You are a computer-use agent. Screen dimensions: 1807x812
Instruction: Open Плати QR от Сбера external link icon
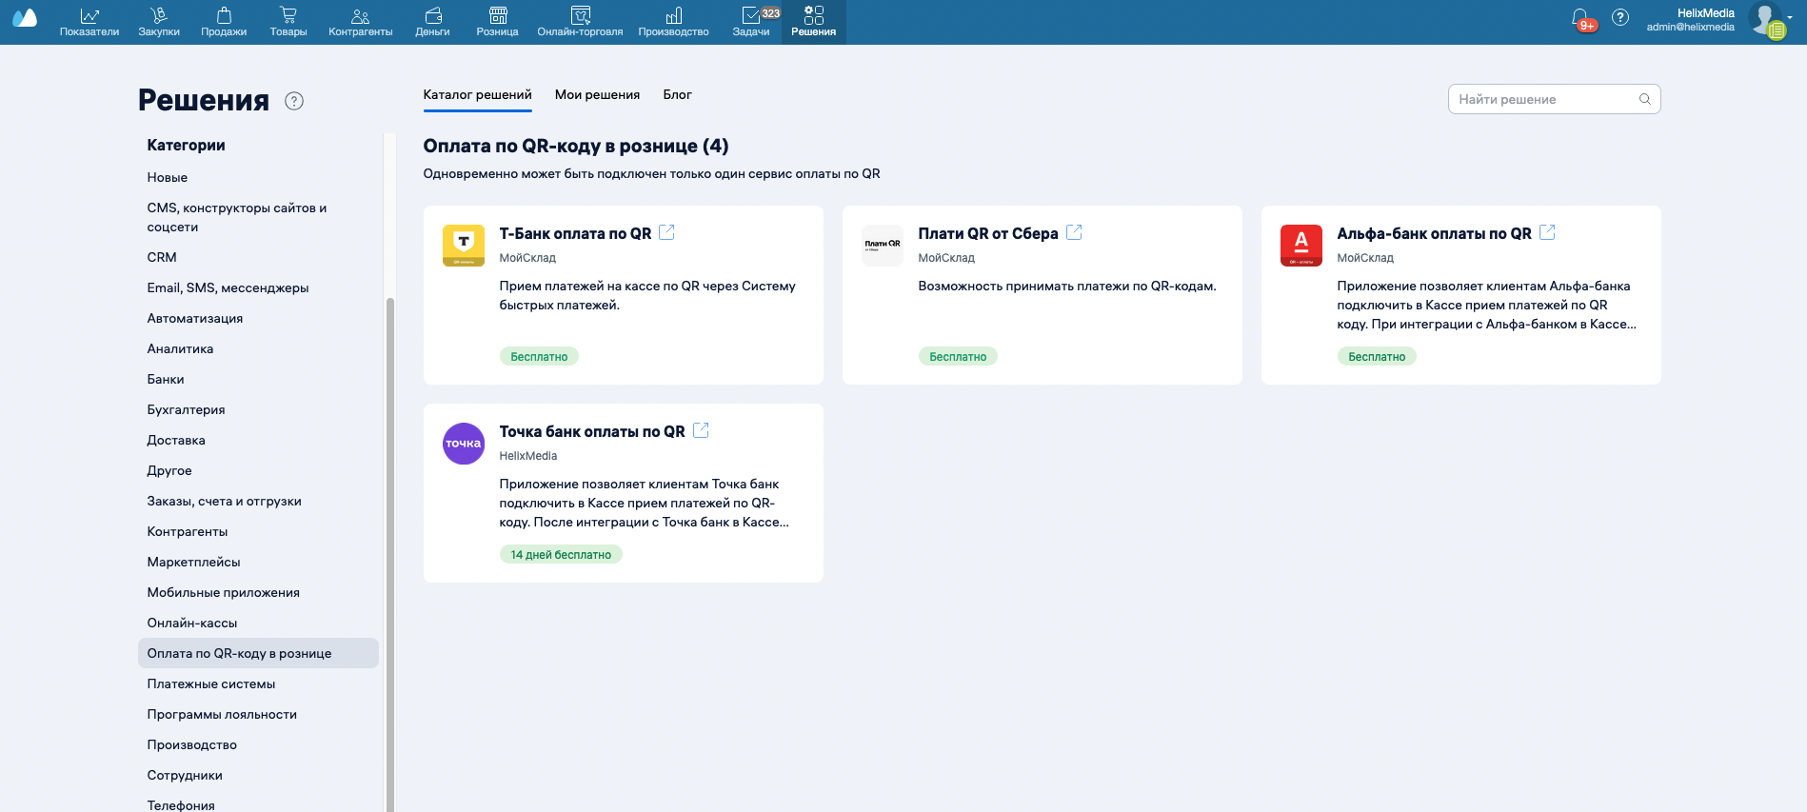[x=1074, y=232]
